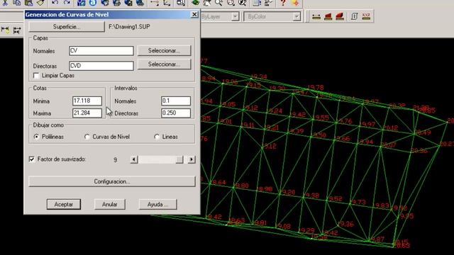Click the sheet document icon beside the XYZ icon
454x255 pixels.
[355, 16]
